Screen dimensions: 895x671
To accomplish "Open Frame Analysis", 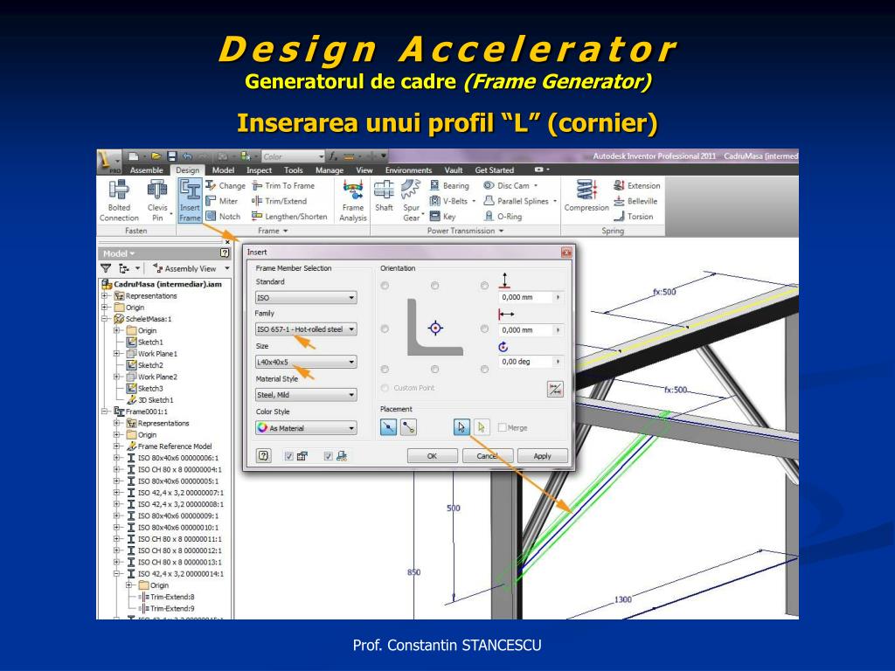I will (353, 200).
